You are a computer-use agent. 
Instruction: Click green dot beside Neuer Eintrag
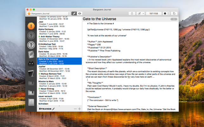pyautogui.click(x=39, y=89)
